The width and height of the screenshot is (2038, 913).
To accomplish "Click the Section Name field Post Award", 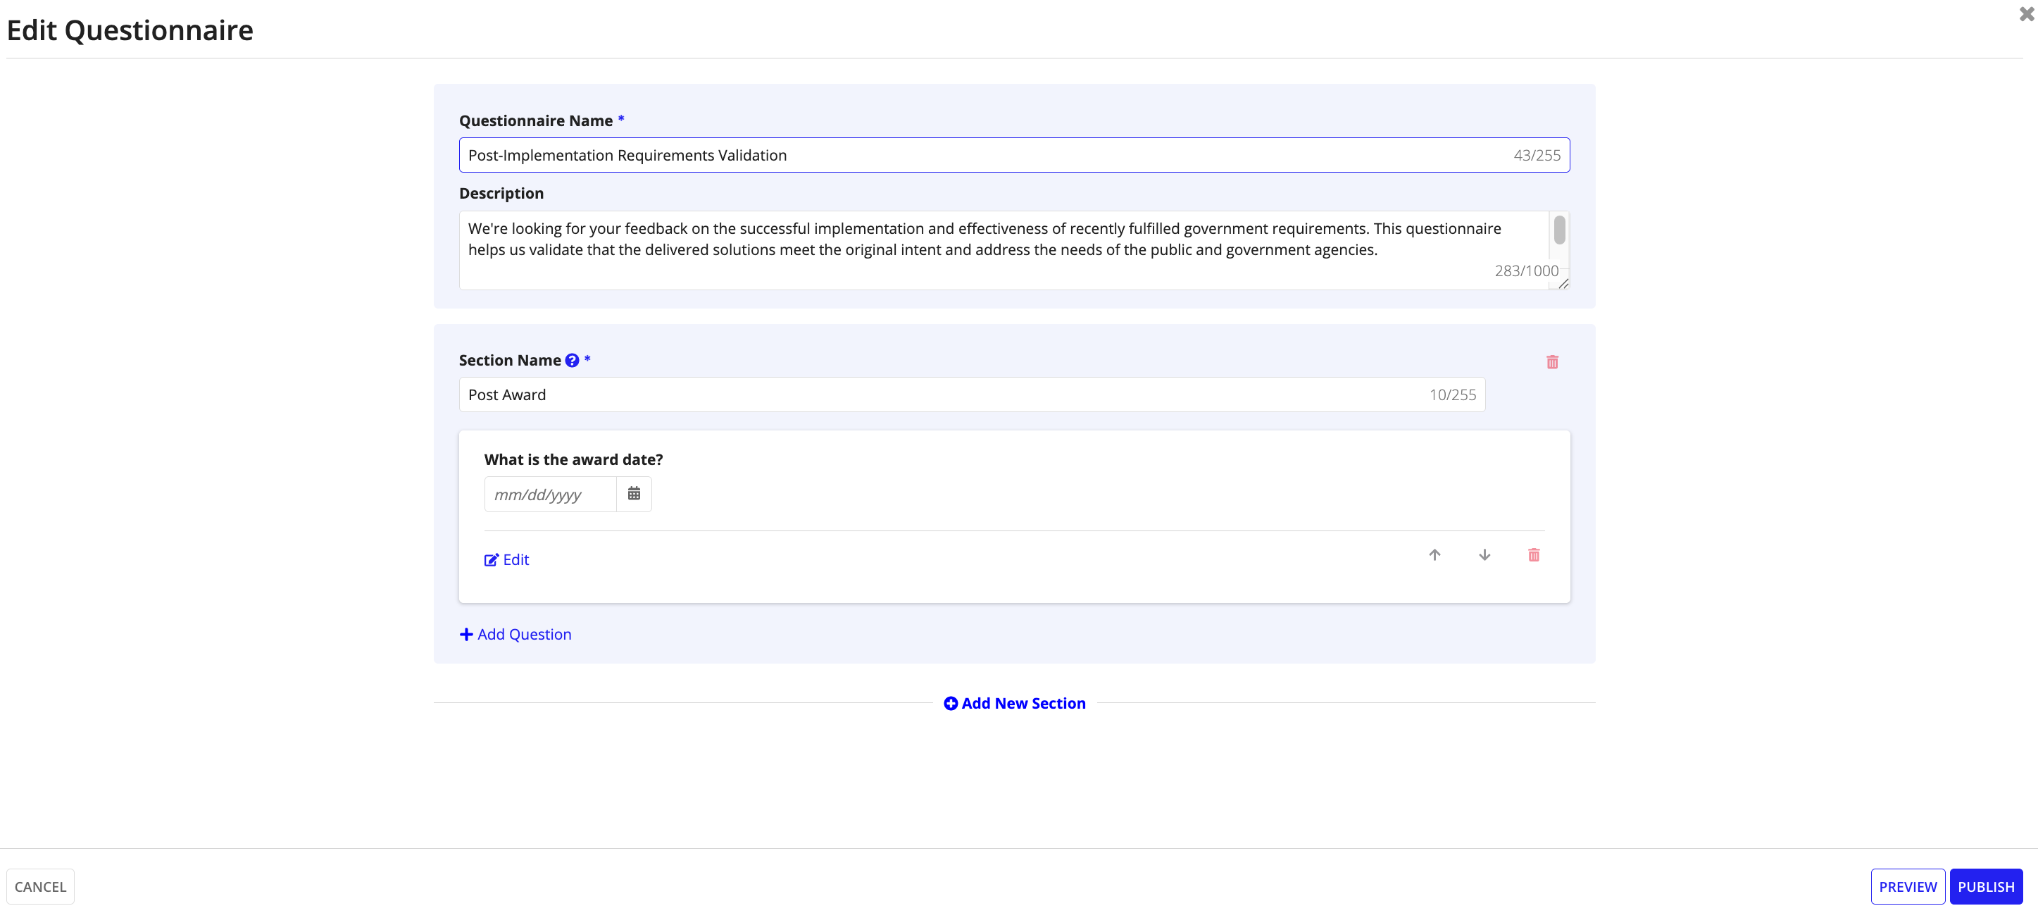I will pos(972,395).
